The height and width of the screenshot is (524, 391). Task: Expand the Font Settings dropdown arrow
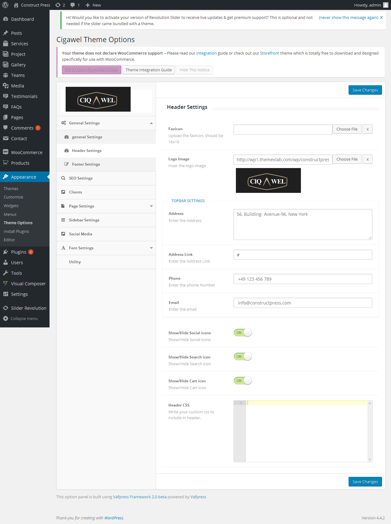tap(151, 248)
